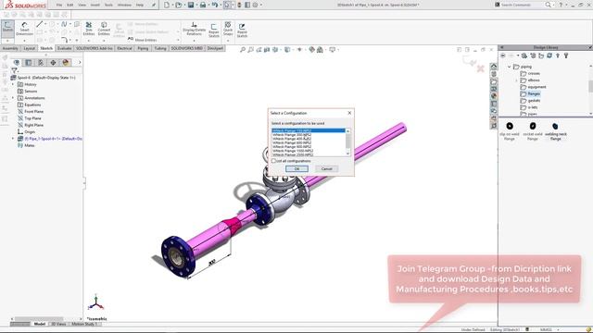Open FeatureManager design tree tab icon
593x333 pixels.
click(x=17, y=62)
